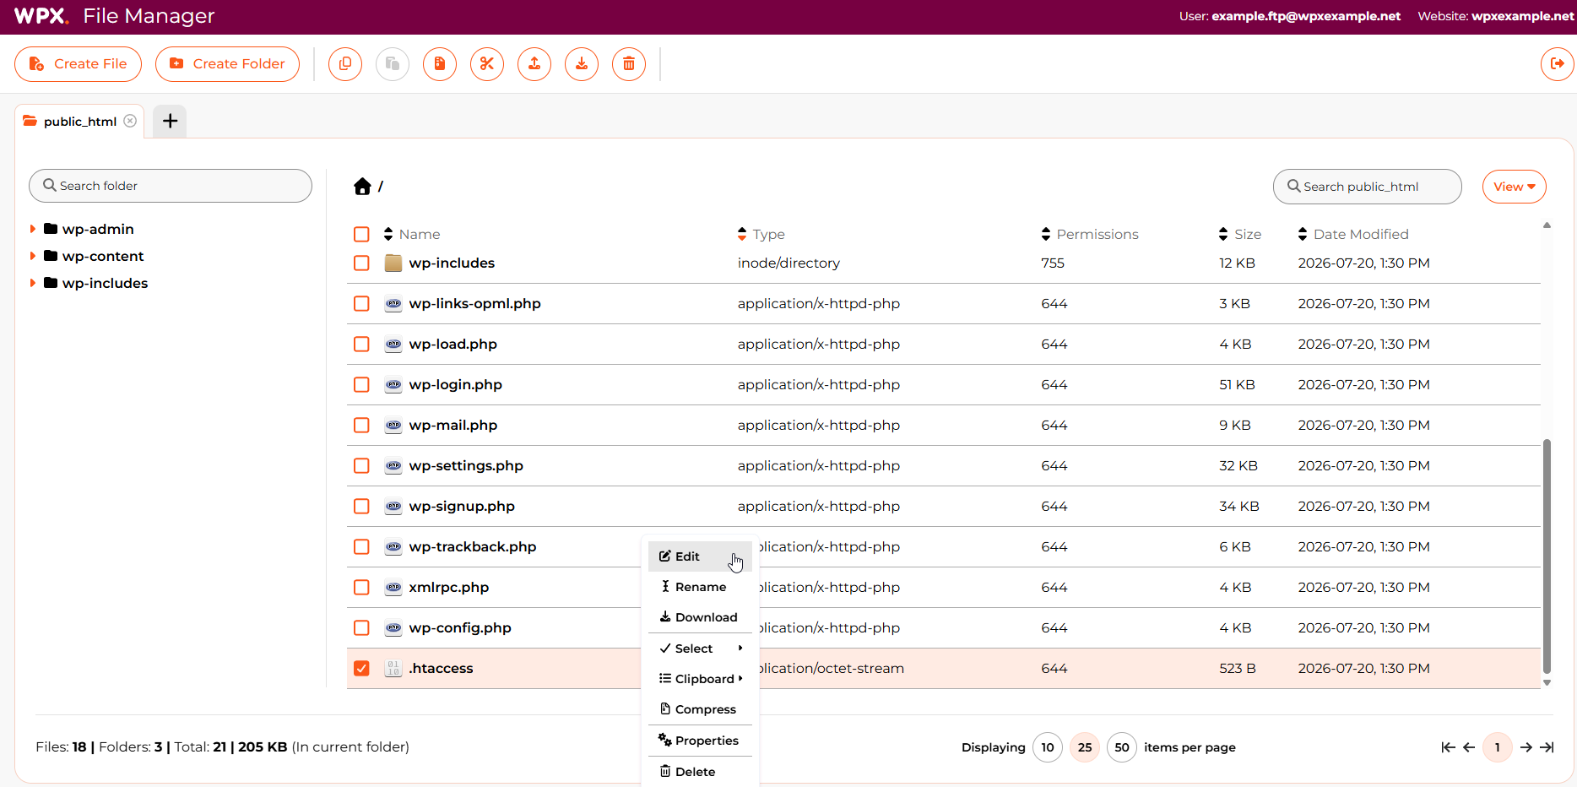Click the Compress archive toolbar icon
1577x787 pixels.
click(x=440, y=64)
